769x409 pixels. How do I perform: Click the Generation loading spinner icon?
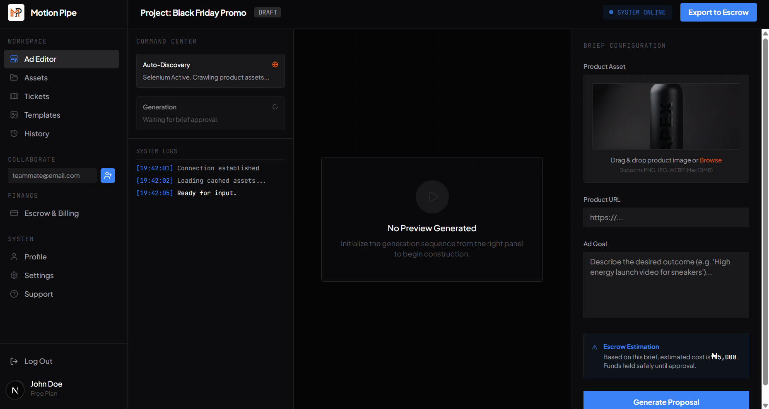tap(275, 107)
